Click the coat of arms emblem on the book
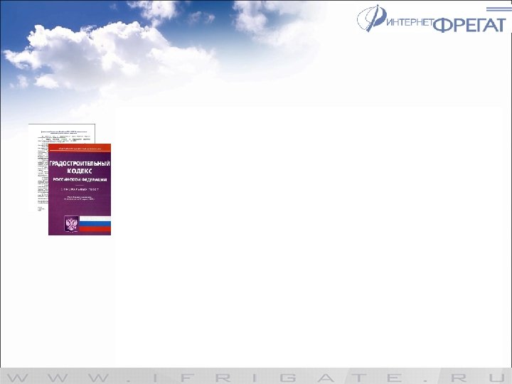Image resolution: width=512 pixels, height=384 pixels. (71, 224)
